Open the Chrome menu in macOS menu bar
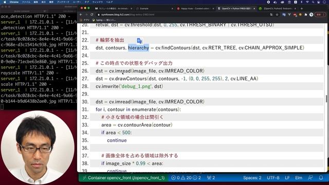329x185 pixels. pyautogui.click(x=14, y=2)
